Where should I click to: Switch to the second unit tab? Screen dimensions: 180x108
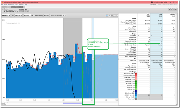pos(16,7)
